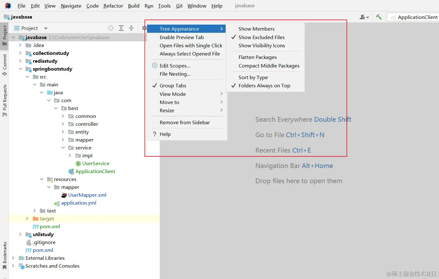Expand the .idea folder
This screenshot has width=439, height=279.
(x=20, y=45)
